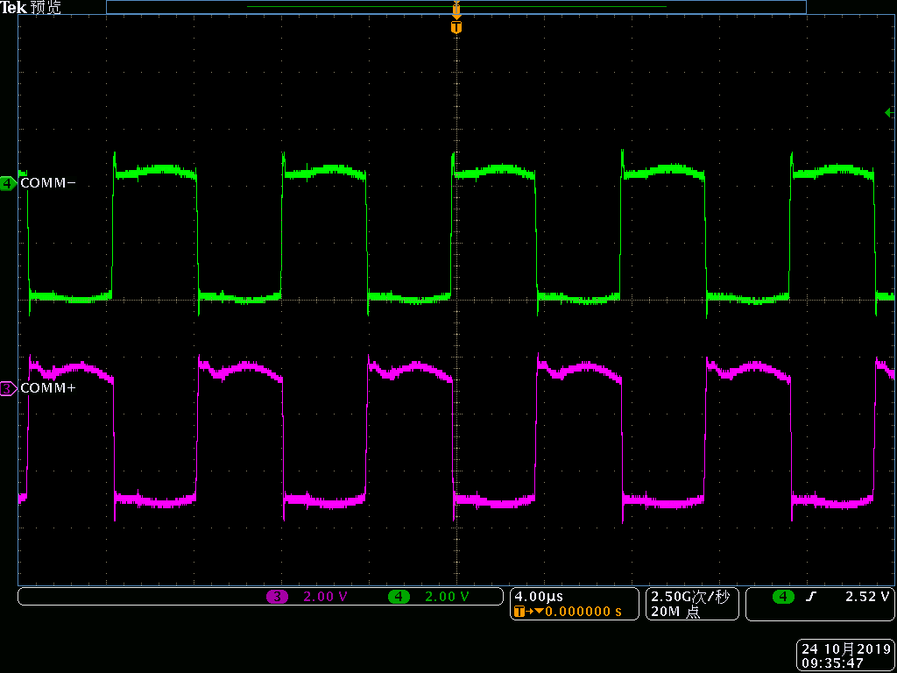This screenshot has width=897, height=673.
Task: Select the orange trigger position marker T
Action: [x=456, y=27]
